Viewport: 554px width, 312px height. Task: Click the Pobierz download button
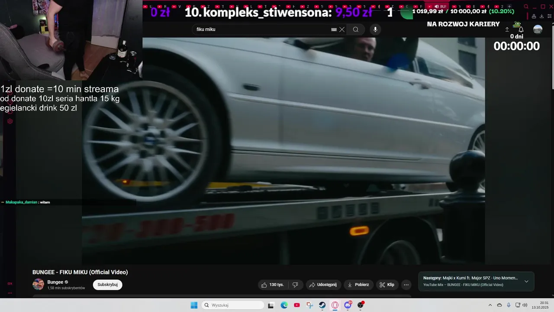pos(359,285)
